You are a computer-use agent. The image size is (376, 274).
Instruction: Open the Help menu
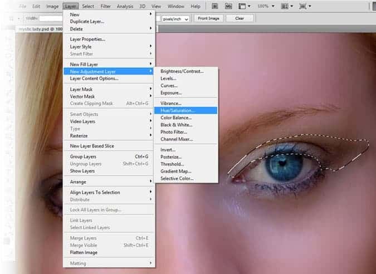click(x=196, y=7)
